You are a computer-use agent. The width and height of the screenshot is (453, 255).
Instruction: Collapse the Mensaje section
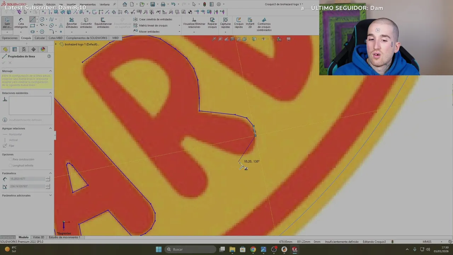[x=50, y=71]
